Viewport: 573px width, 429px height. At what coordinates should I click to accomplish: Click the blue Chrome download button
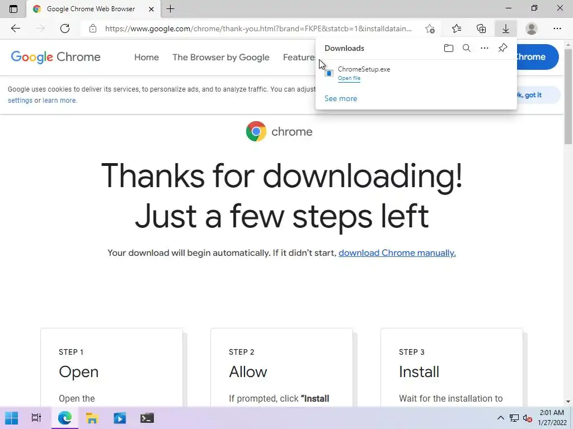(537, 57)
